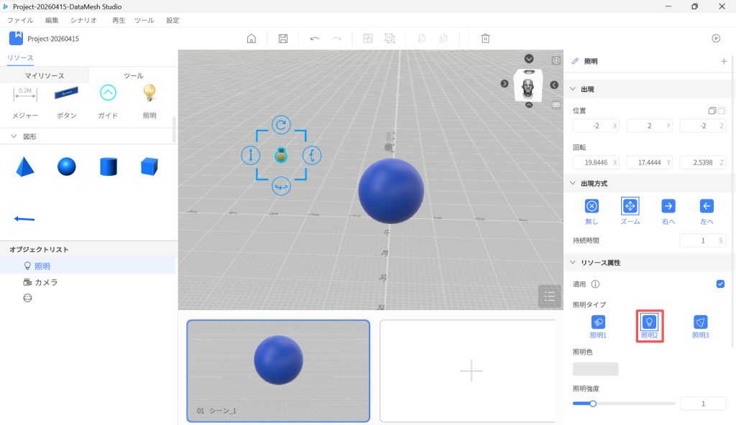Click the home icon in toolbar

pos(252,39)
